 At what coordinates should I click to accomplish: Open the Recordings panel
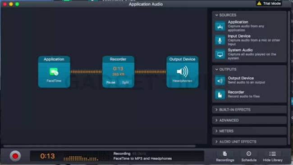225,156
